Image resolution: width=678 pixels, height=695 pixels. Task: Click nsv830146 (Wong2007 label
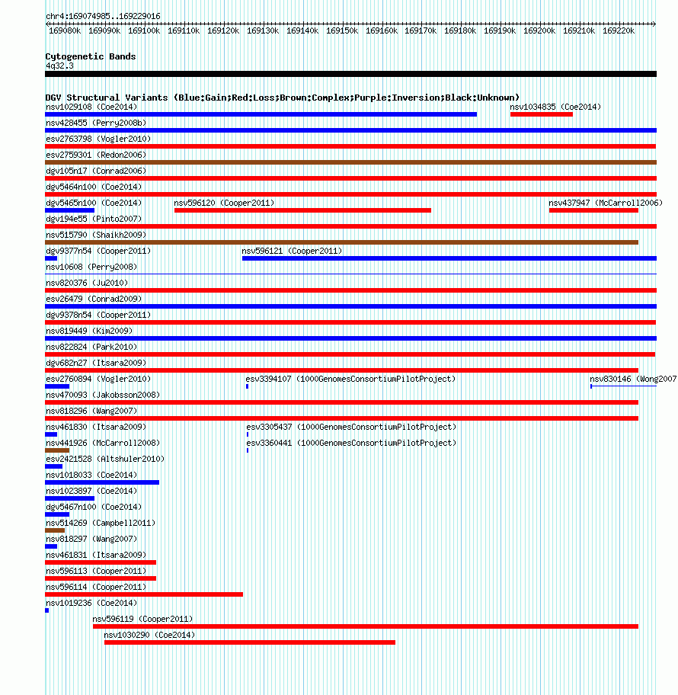[x=633, y=379]
